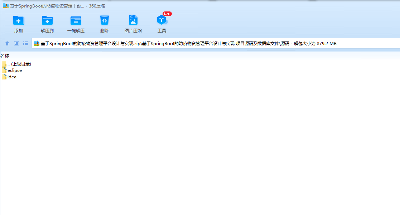Click the eclipse folder icon
The height and width of the screenshot is (215, 400).
pos(4,70)
